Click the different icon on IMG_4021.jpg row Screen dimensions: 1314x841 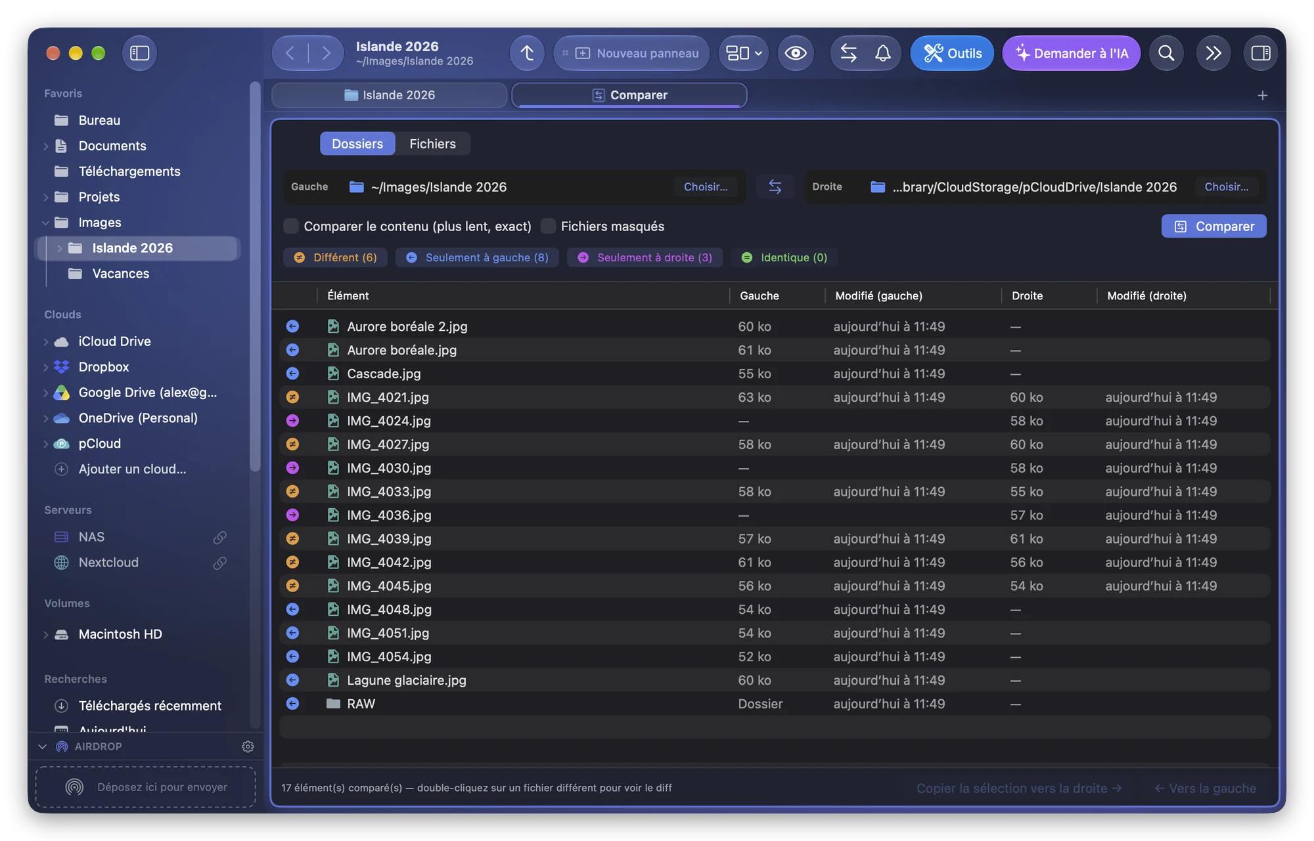click(x=293, y=397)
